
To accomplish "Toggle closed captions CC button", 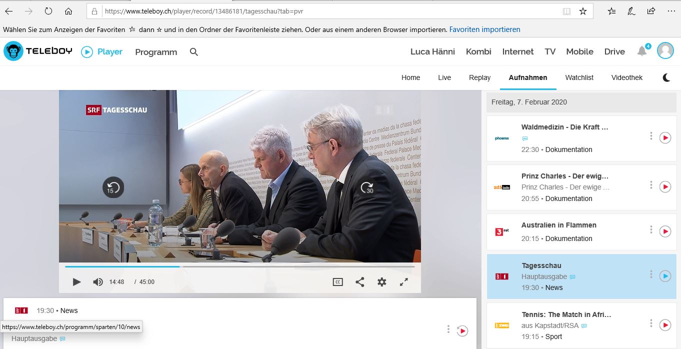I will click(337, 282).
